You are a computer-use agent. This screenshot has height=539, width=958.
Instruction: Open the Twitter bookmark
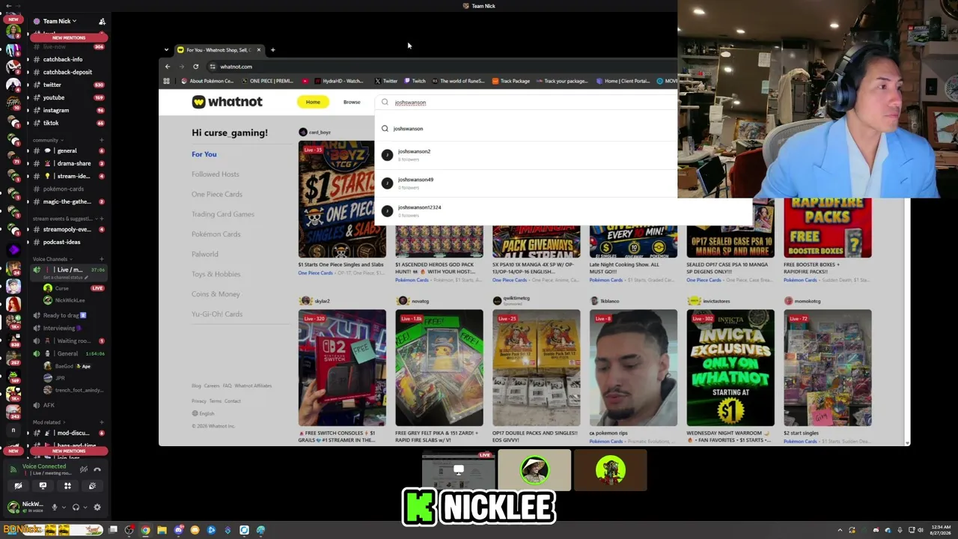pyautogui.click(x=385, y=81)
